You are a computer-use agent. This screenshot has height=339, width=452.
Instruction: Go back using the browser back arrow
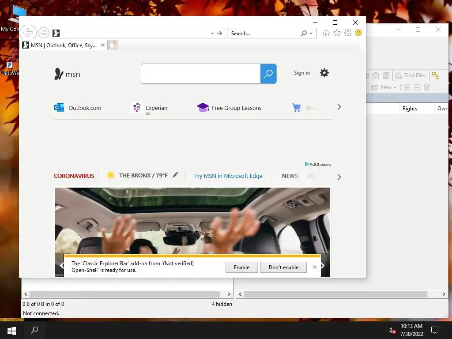[28, 33]
